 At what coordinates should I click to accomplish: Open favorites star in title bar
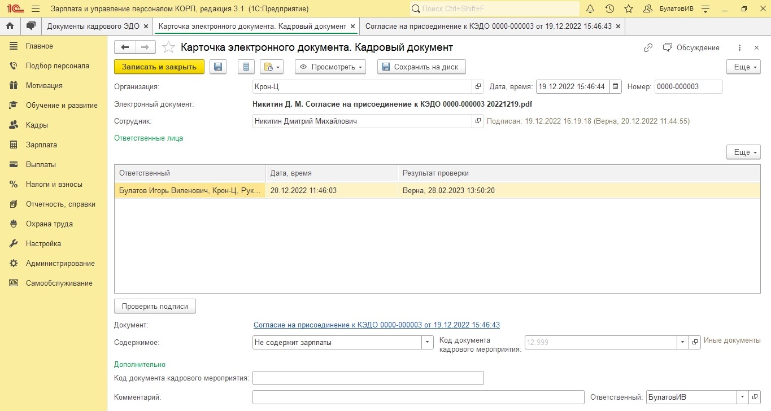point(629,9)
